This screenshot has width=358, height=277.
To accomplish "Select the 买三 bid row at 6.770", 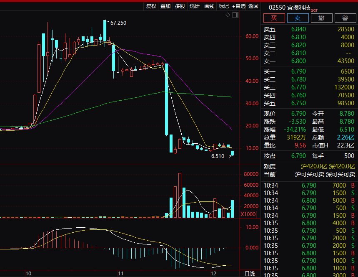I will click(309, 87).
